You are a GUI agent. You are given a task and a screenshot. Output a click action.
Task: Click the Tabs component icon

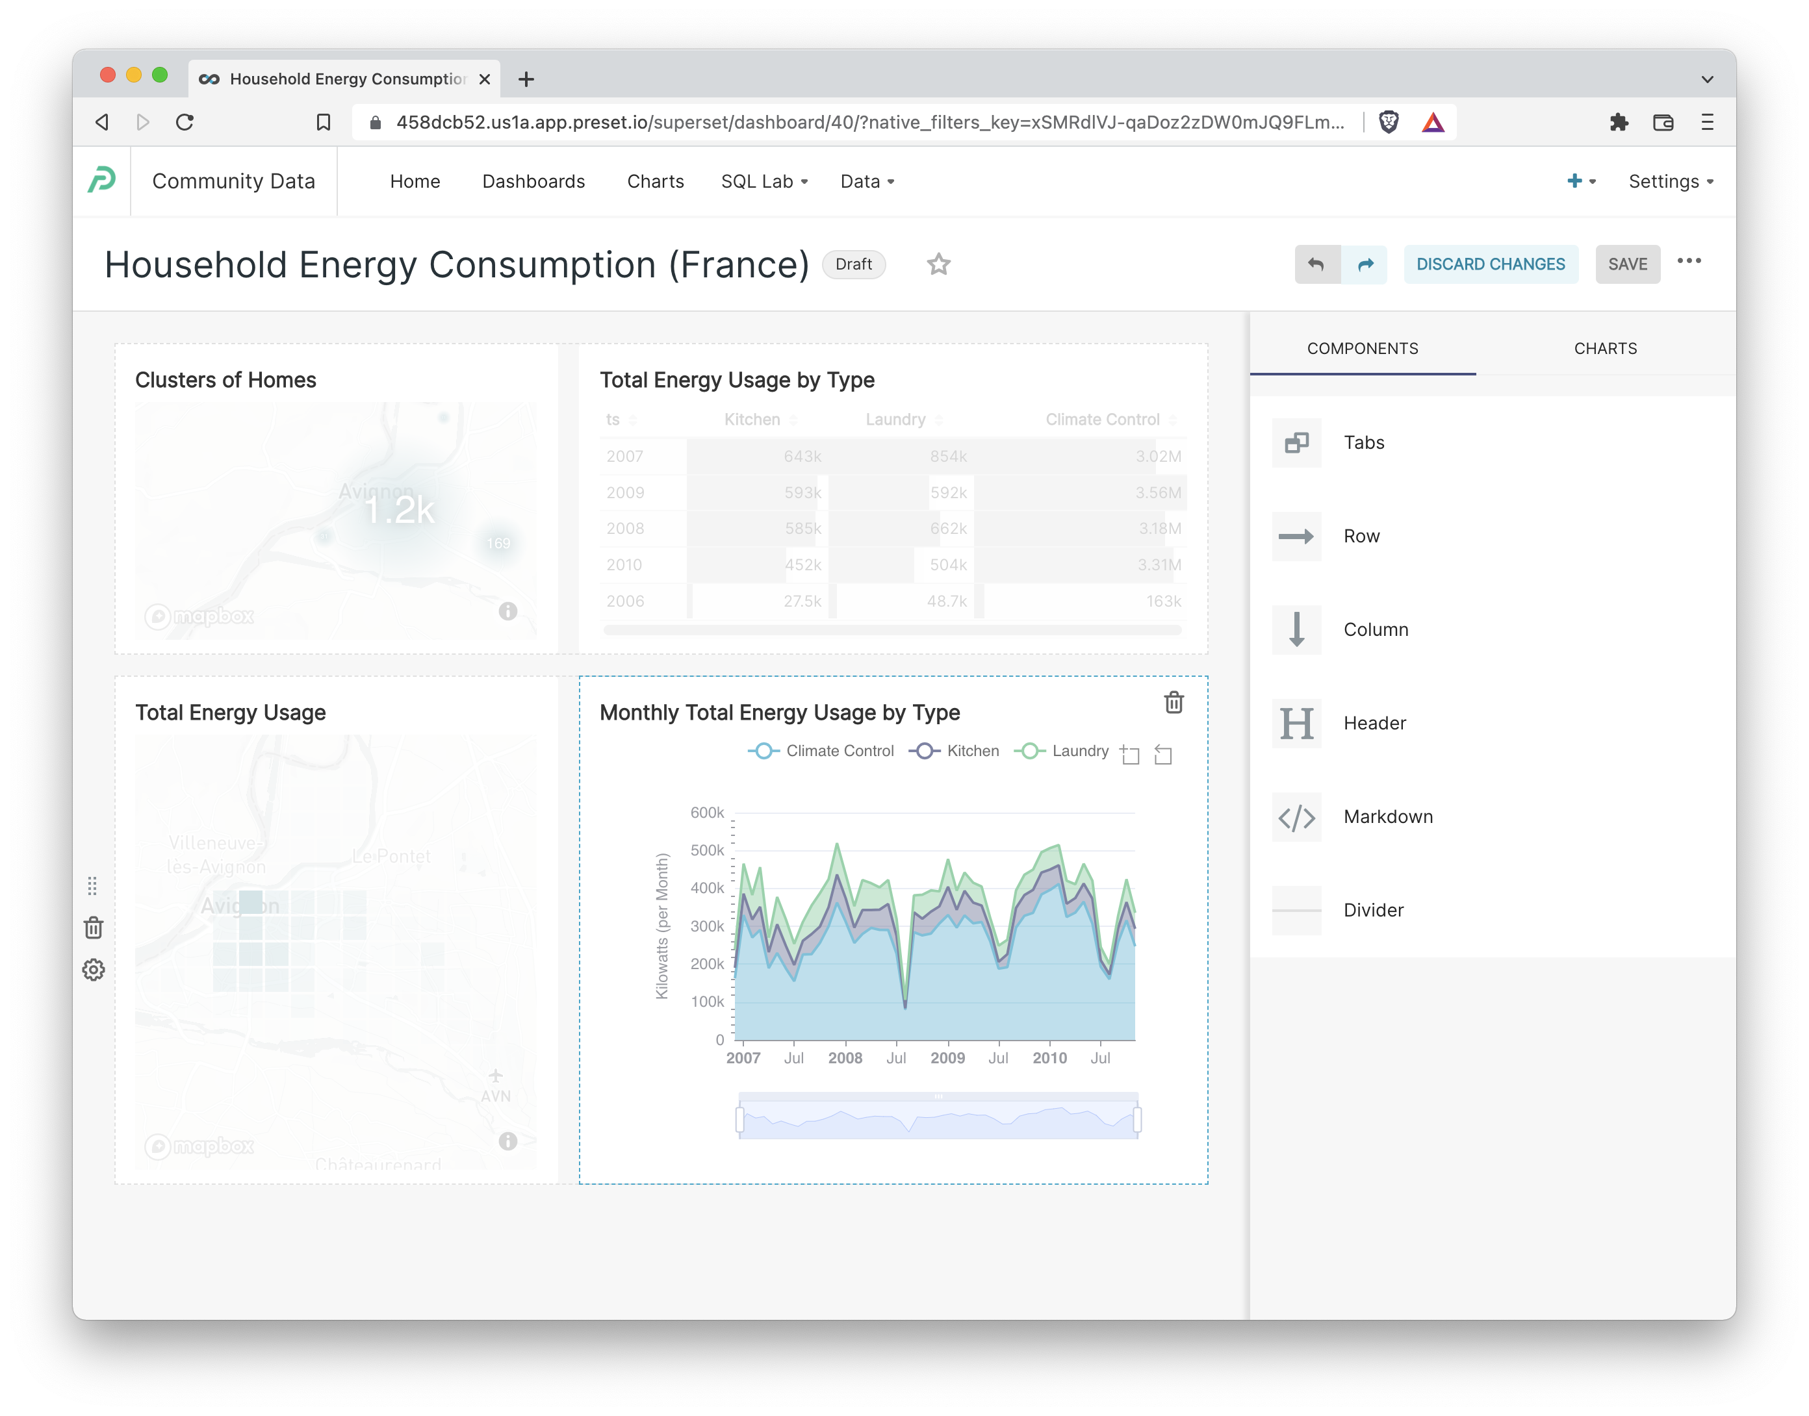(1296, 443)
